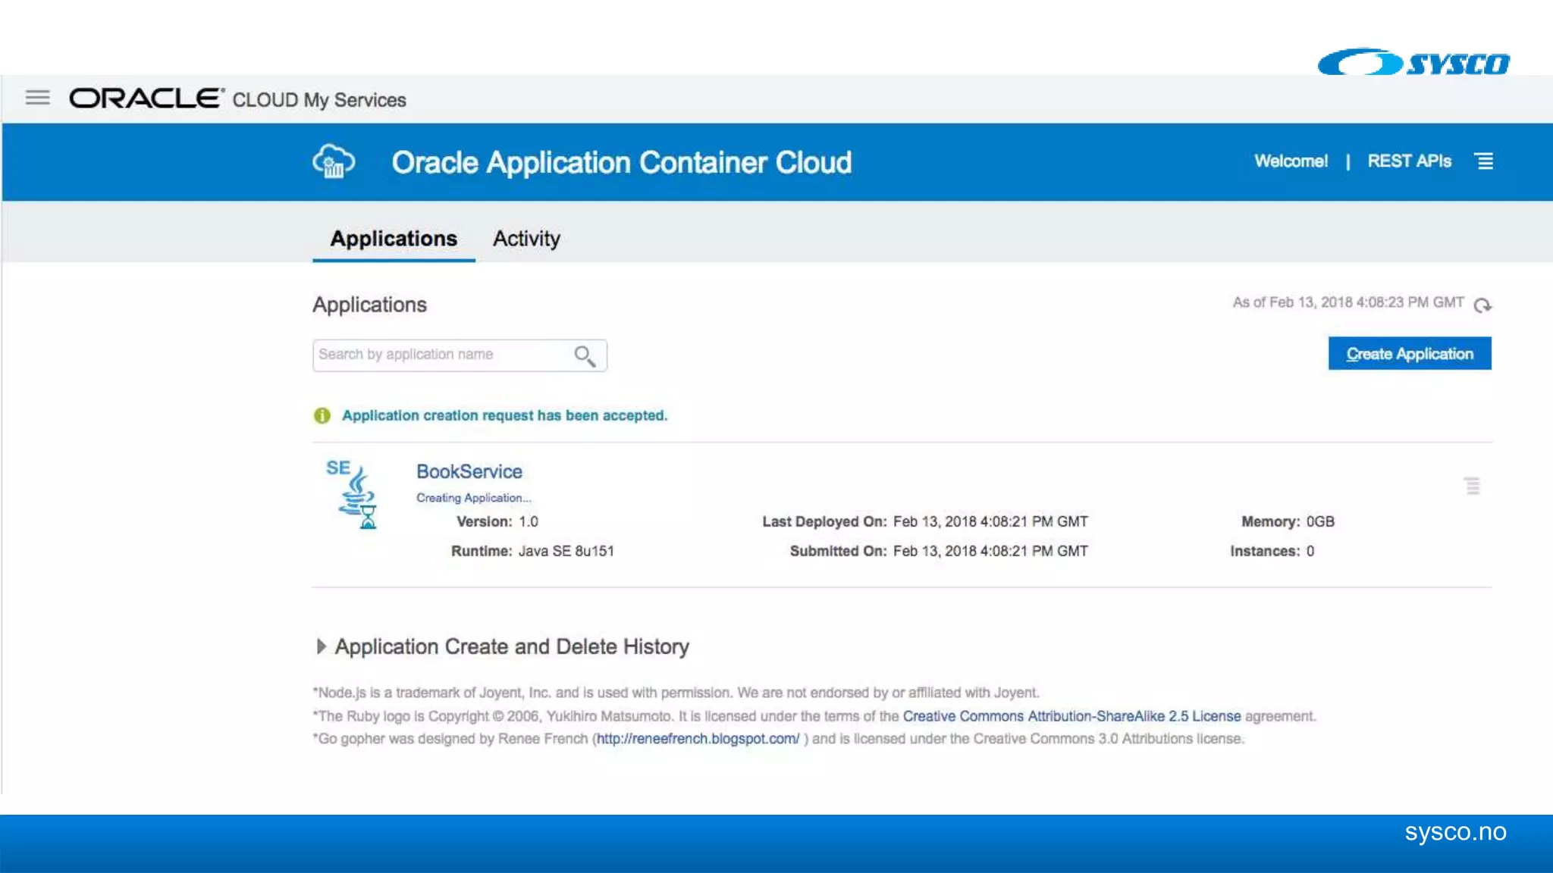Open the Creative Commons Attribution-ShareAlike license link

click(1071, 716)
